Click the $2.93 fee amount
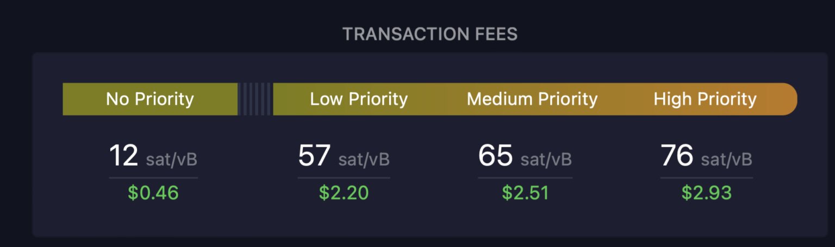Image resolution: width=835 pixels, height=247 pixels. click(707, 193)
